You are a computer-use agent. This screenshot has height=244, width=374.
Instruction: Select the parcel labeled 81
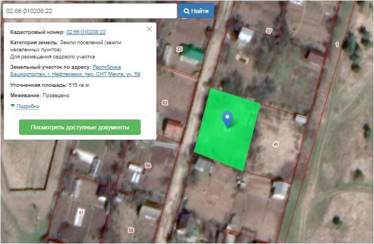pos(81,212)
